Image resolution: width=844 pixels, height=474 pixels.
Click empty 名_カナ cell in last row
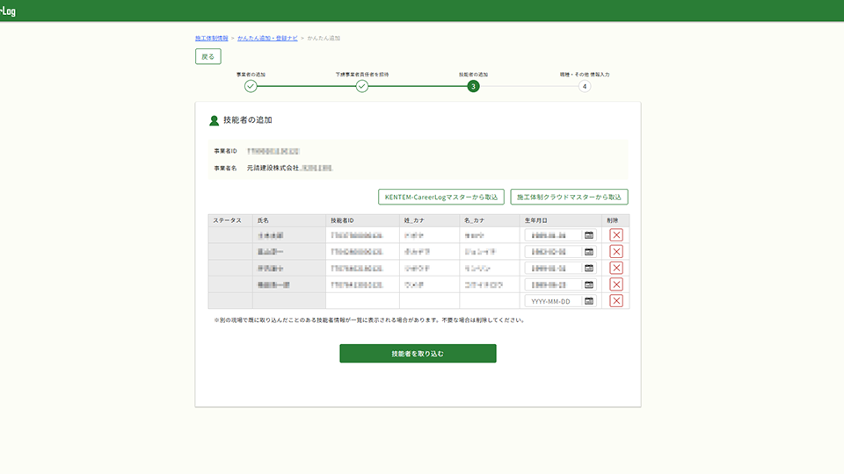coord(490,301)
